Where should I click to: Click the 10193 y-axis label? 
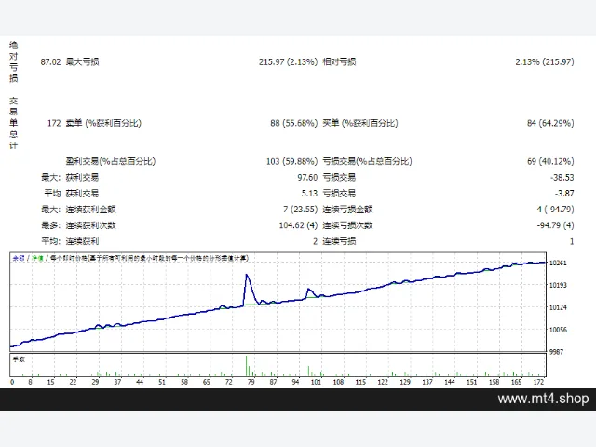pos(558,285)
